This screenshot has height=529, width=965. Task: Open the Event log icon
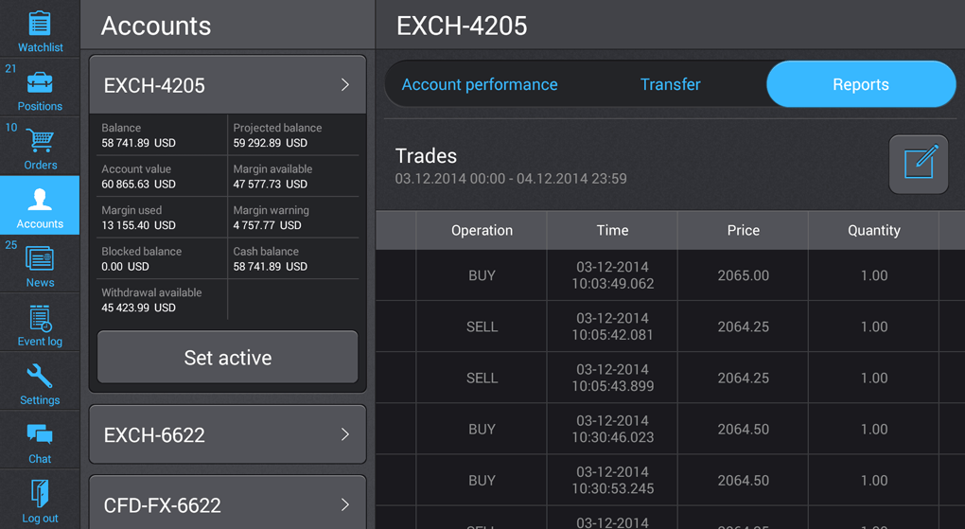[x=40, y=318]
